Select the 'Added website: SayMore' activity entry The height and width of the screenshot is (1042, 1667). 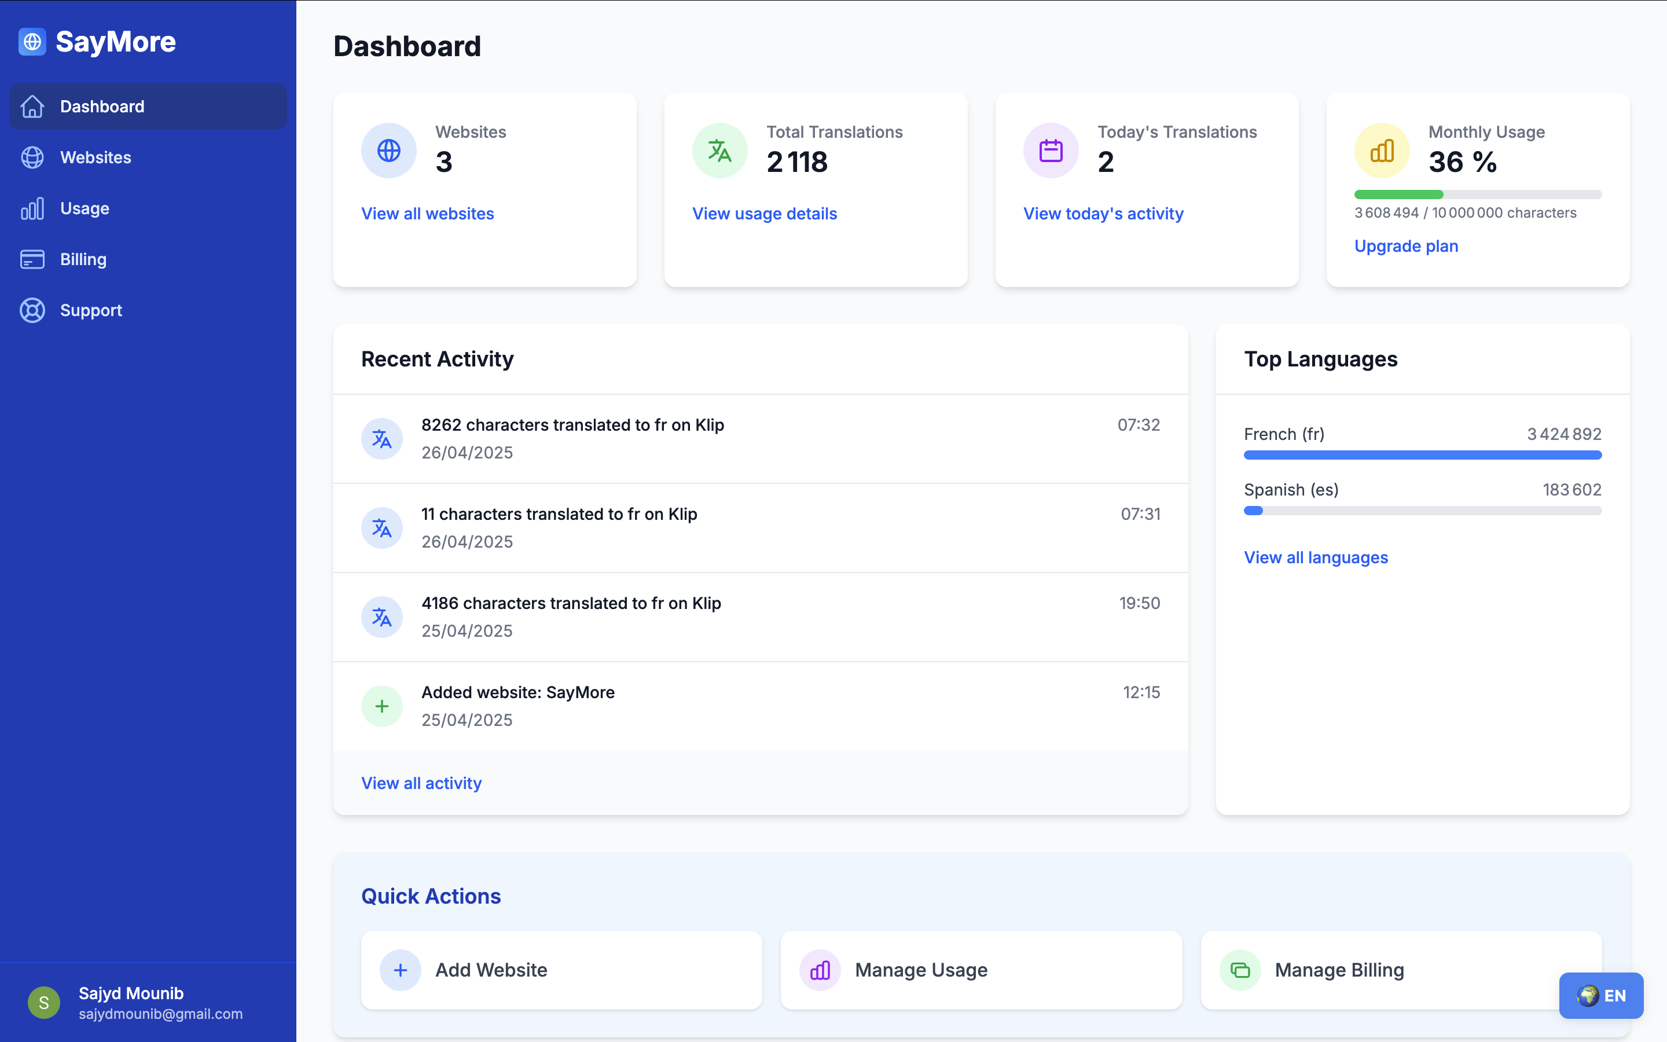tap(518, 692)
